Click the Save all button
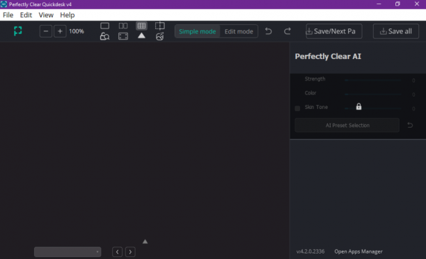 (396, 31)
